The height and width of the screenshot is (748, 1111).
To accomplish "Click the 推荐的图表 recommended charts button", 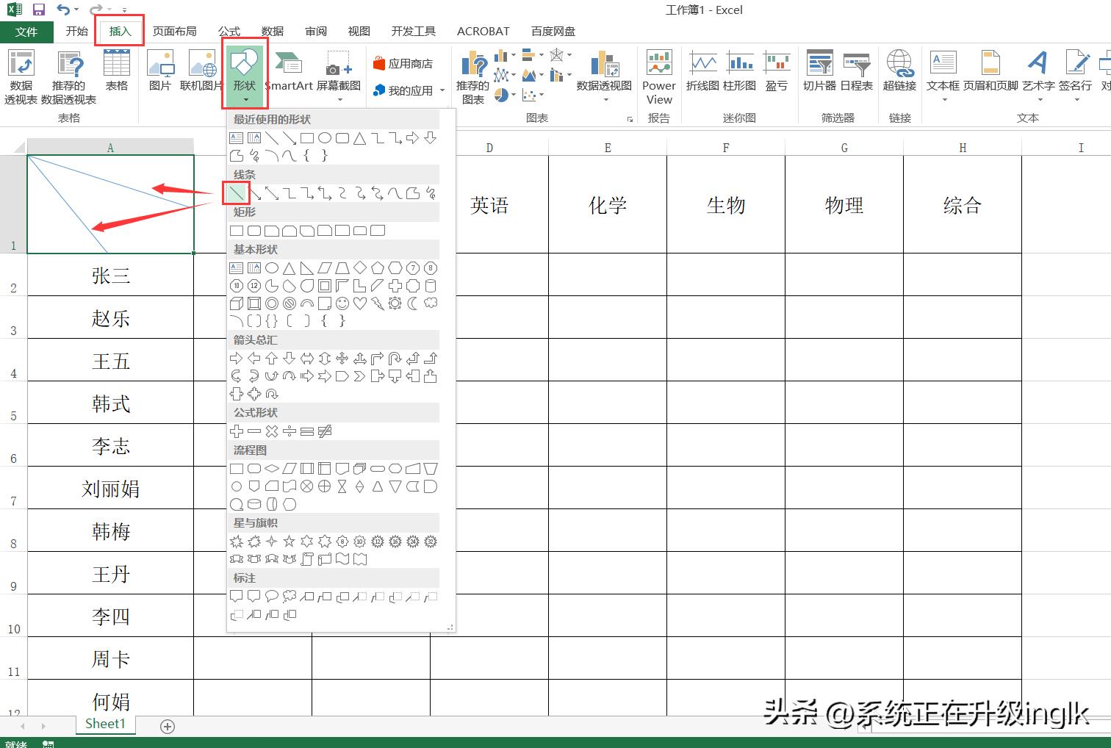I will coord(472,77).
